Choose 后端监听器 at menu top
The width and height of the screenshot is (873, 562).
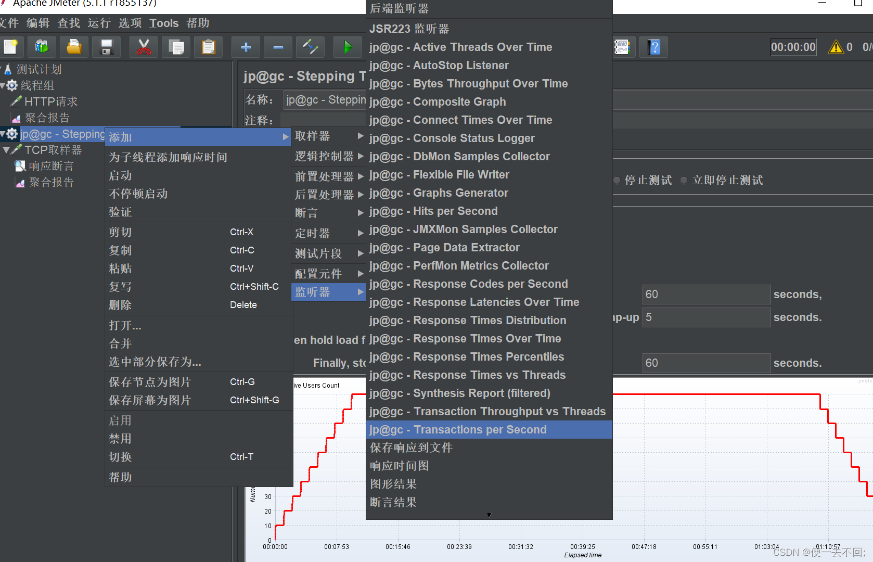(x=489, y=9)
